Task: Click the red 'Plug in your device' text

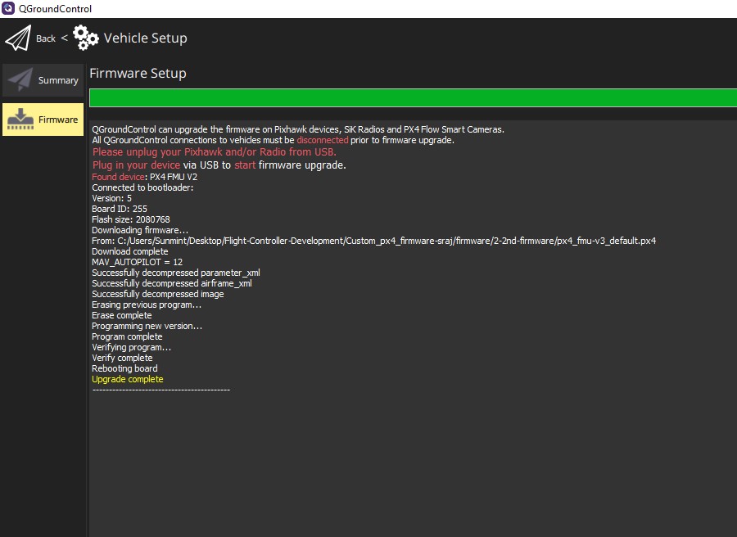Action: (136, 165)
